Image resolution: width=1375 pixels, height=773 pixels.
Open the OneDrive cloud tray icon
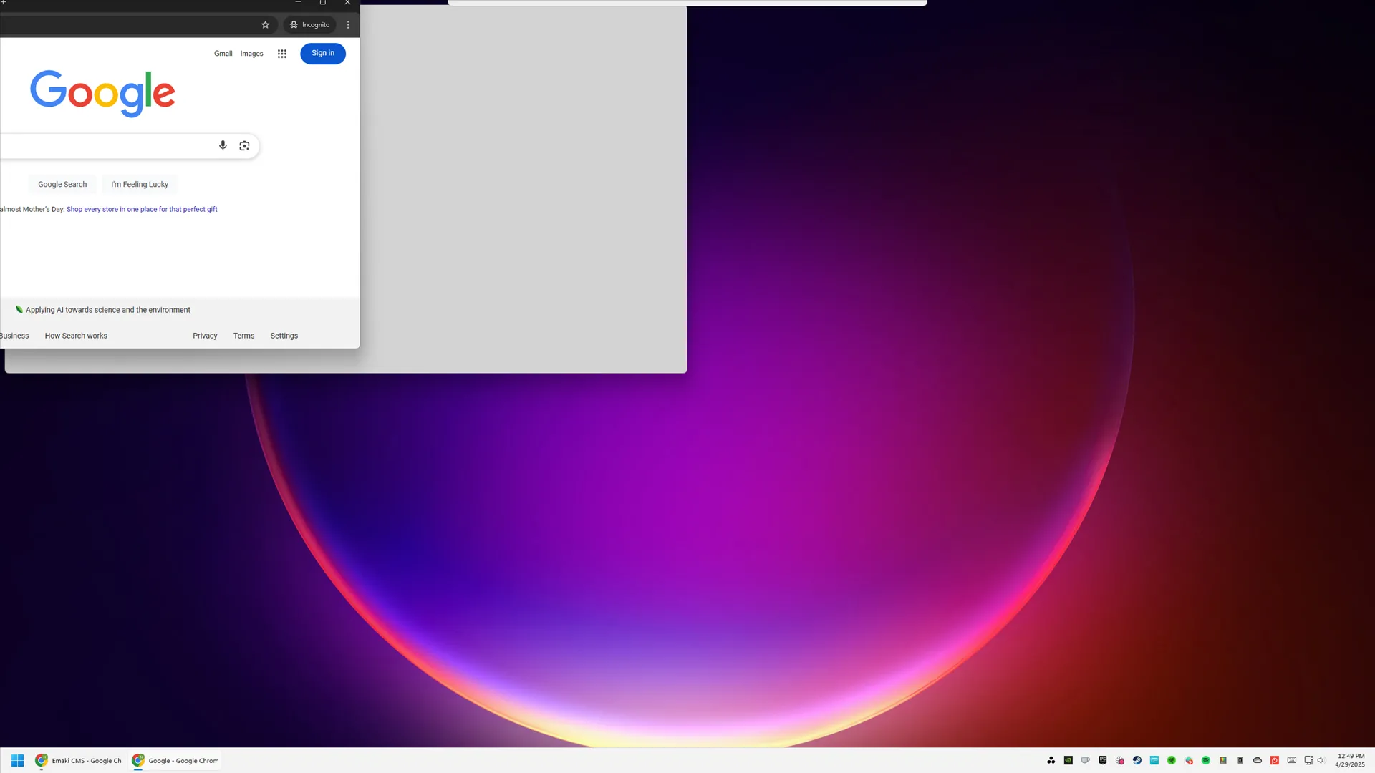click(x=1257, y=760)
